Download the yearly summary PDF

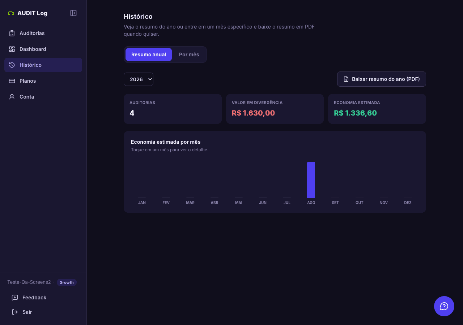382,79
